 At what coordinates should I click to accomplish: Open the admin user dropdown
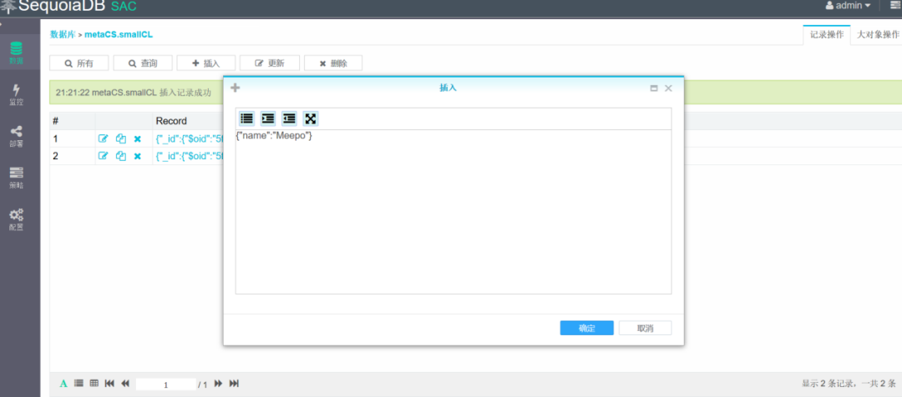[848, 6]
